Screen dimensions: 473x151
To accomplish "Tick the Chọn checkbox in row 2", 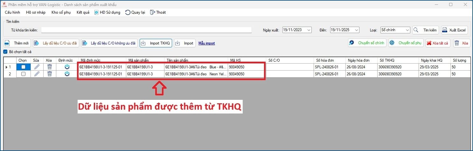I will click(x=23, y=74).
